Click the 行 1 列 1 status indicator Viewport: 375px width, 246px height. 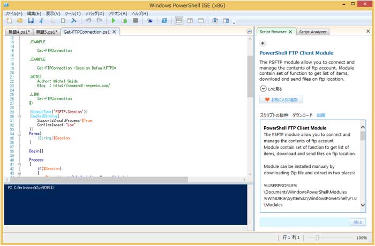tap(291, 237)
